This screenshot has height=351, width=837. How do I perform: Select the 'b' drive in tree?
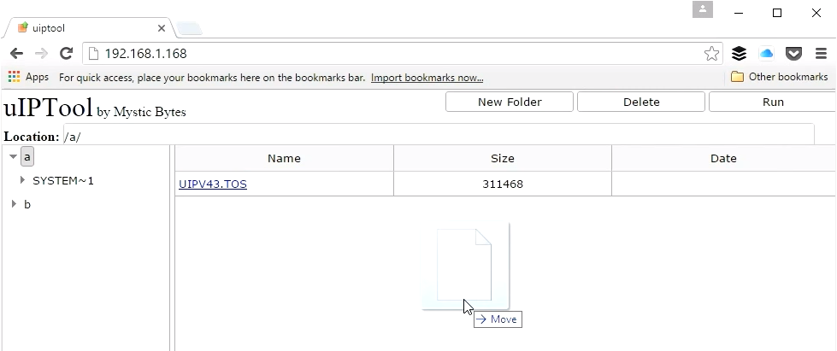27,204
